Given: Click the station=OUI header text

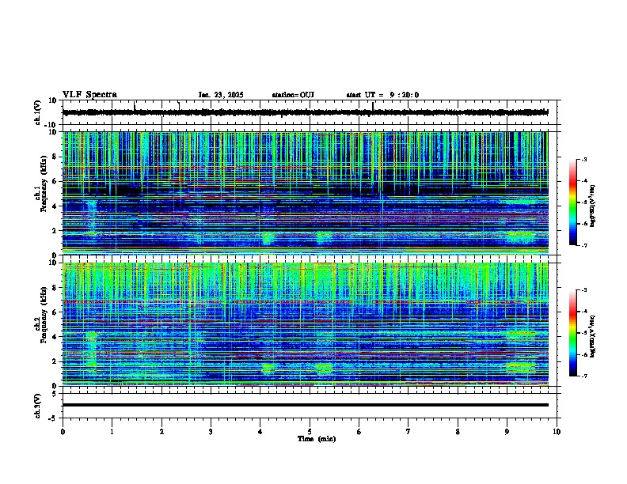Looking at the screenshot, I should [x=293, y=95].
